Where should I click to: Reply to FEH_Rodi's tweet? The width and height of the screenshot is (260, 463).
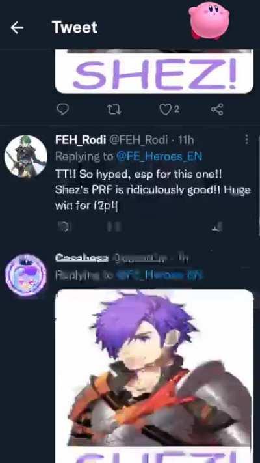pos(64,227)
